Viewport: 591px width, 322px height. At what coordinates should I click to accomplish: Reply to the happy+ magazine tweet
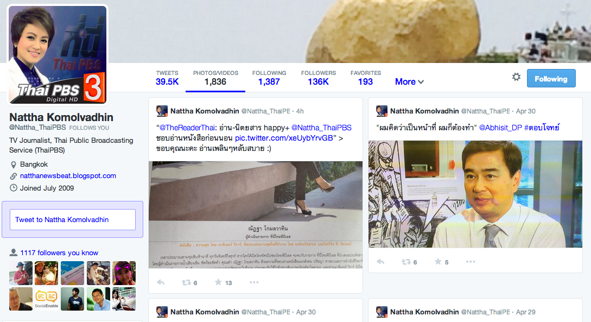coord(161,282)
